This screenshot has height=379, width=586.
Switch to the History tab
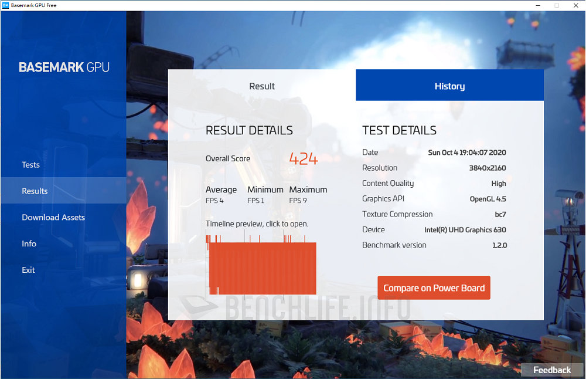(449, 86)
